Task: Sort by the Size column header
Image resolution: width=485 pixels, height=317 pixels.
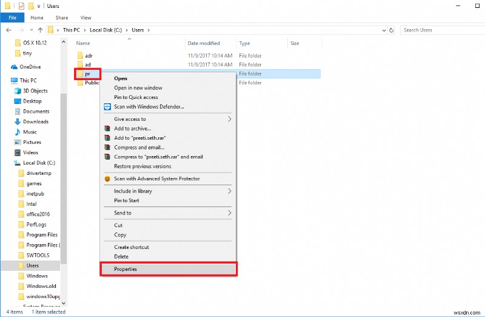Action: (295, 43)
